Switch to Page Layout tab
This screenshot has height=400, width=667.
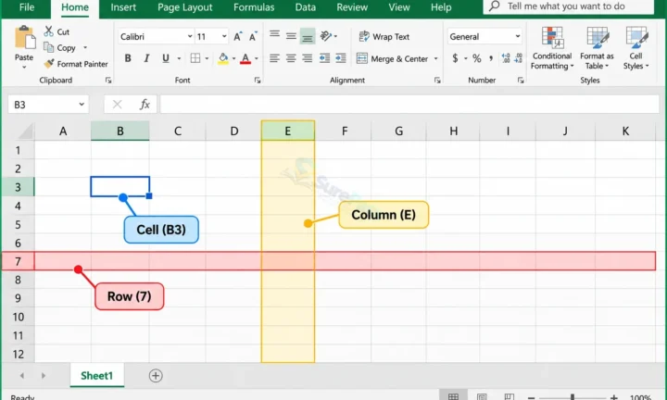(185, 7)
